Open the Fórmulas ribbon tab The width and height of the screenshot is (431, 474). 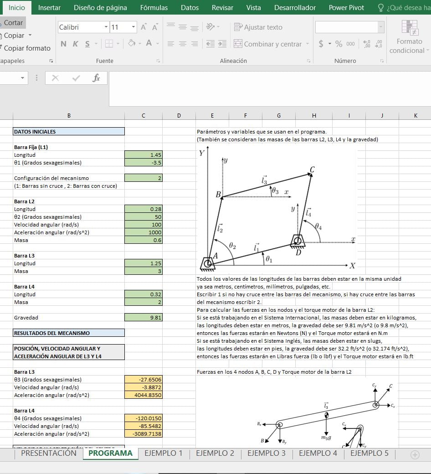(154, 8)
